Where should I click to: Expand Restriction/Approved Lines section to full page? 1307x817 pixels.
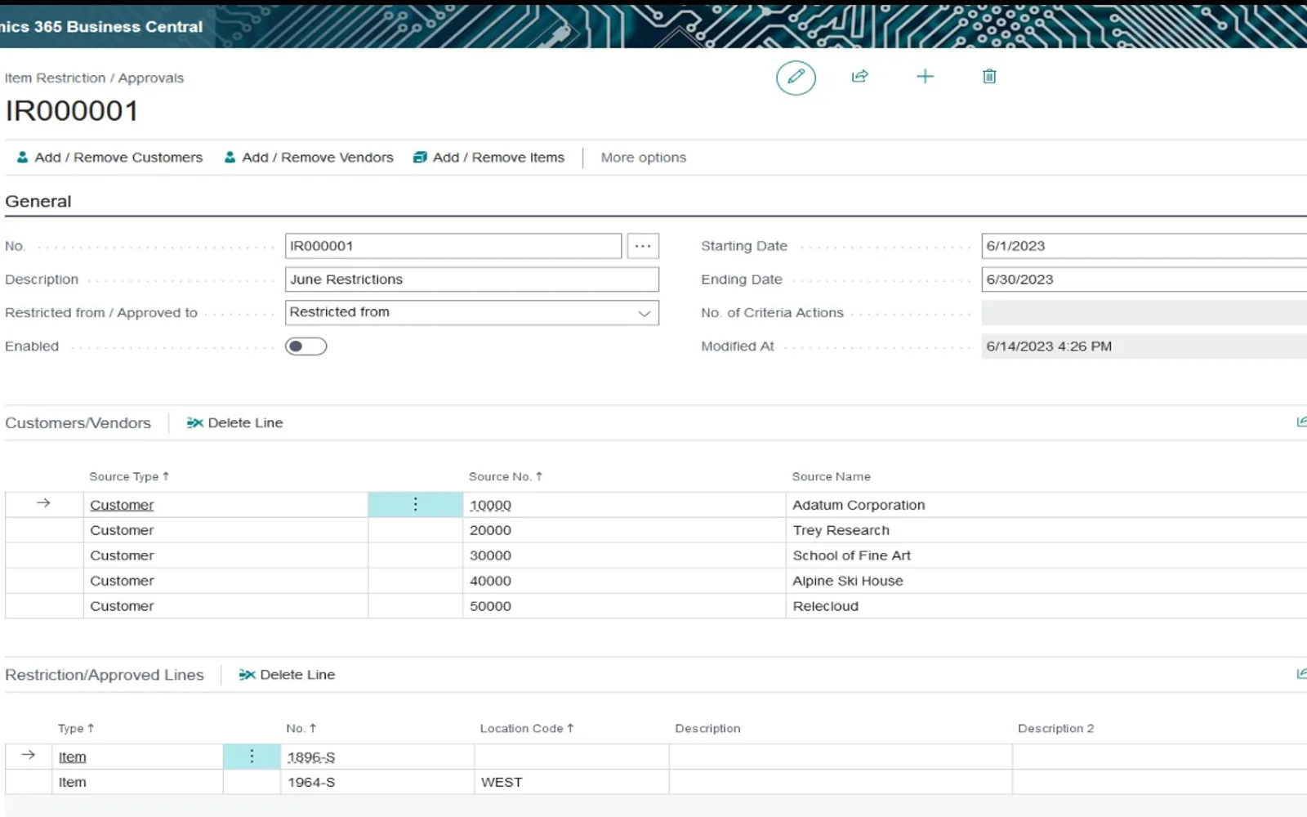tap(1300, 674)
